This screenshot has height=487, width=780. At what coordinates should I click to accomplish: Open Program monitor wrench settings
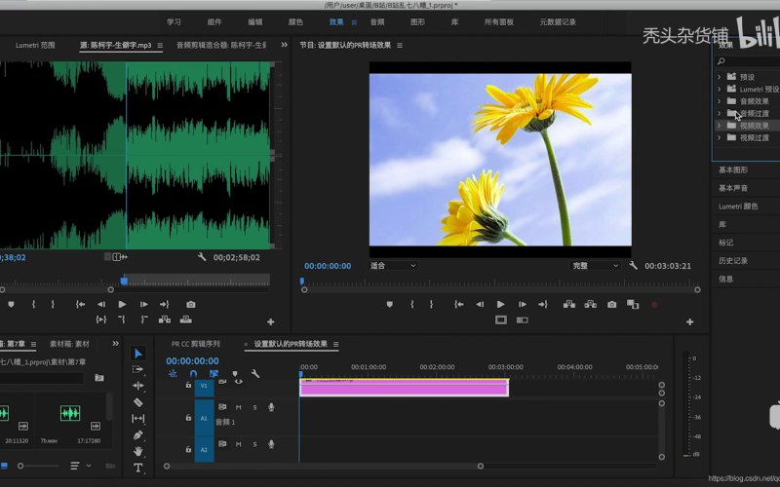pos(633,265)
